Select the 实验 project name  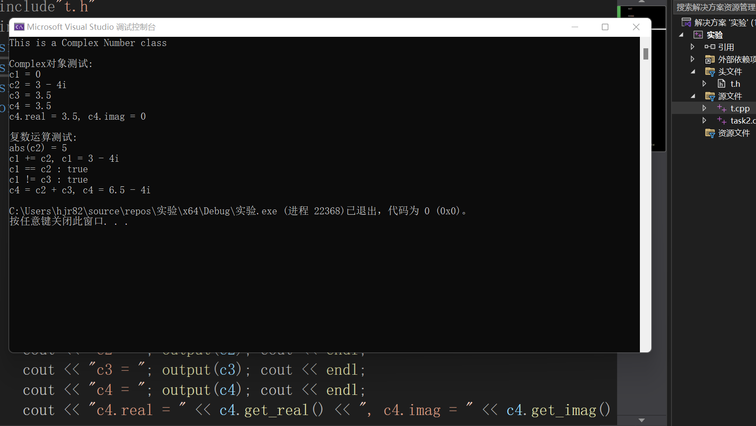pyautogui.click(x=714, y=35)
